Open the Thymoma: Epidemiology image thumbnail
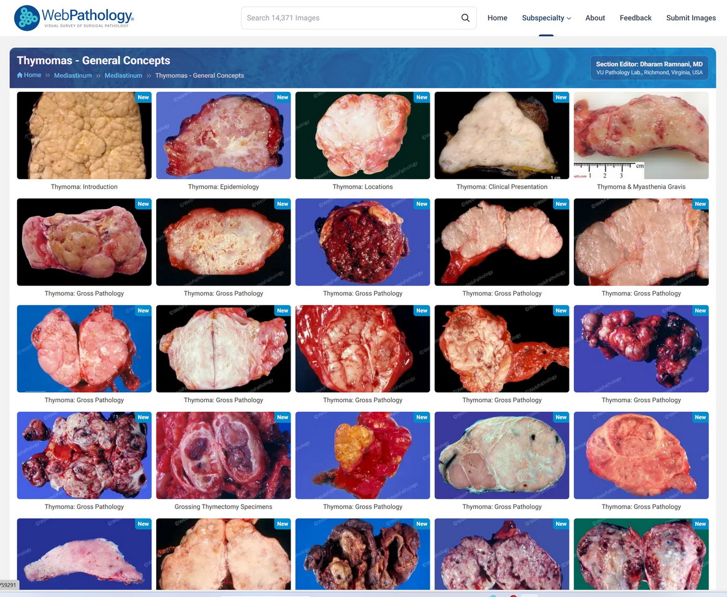The image size is (727, 597). 223,135
